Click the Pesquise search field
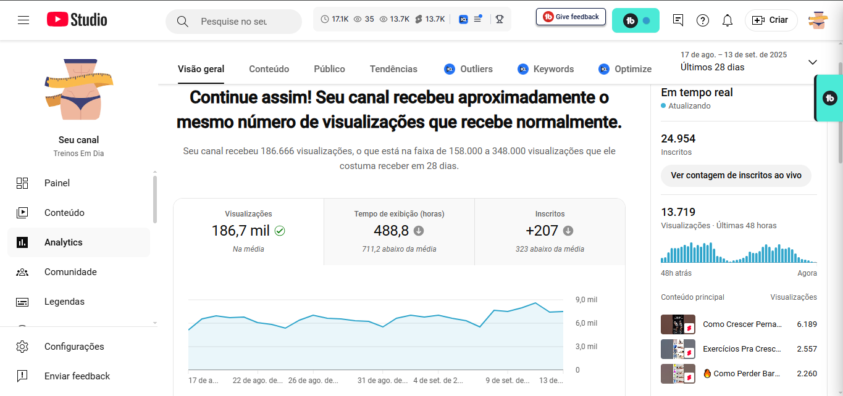The image size is (843, 396). coord(233,22)
